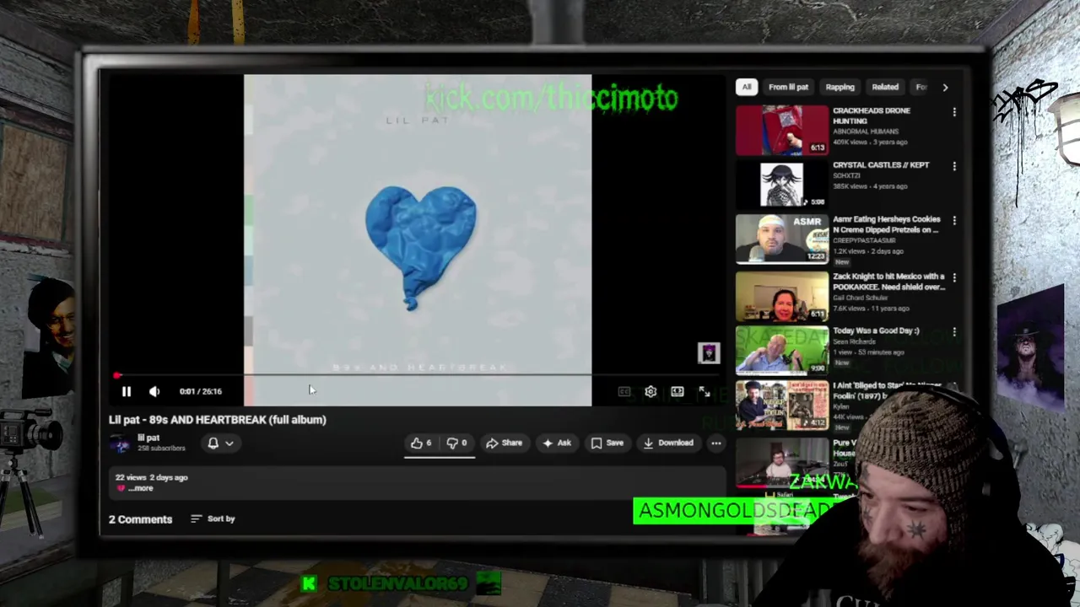The image size is (1080, 607).
Task: Click the 2 Comments heading
Action: point(140,519)
